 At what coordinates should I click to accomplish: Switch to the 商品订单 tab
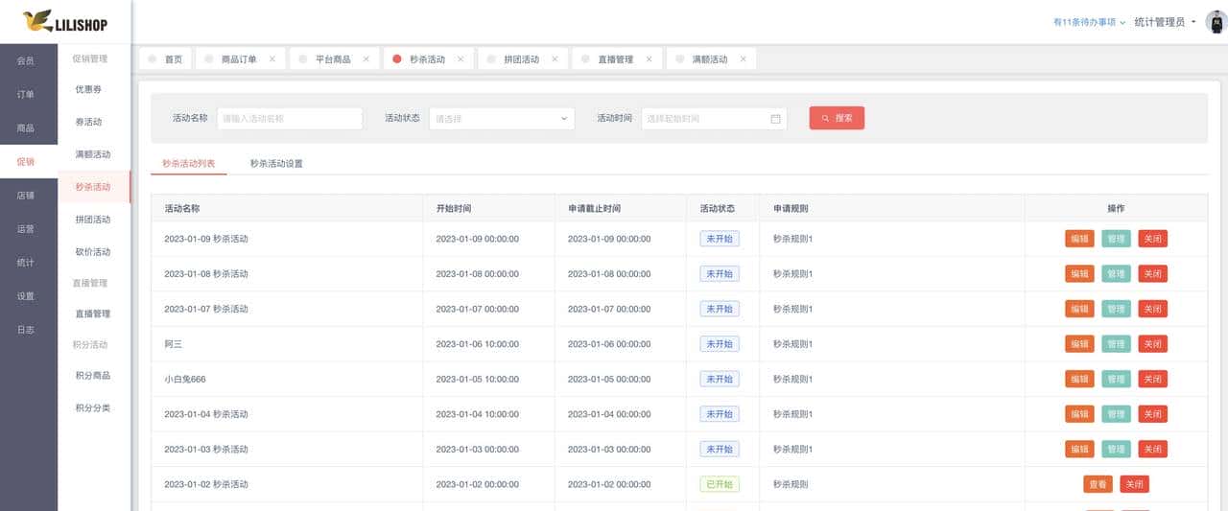coord(239,59)
